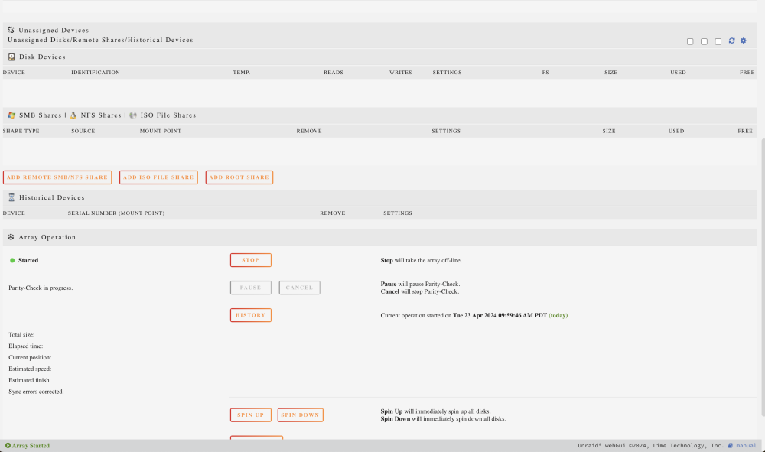Open Unassigned Devices settings gear icon

744,41
